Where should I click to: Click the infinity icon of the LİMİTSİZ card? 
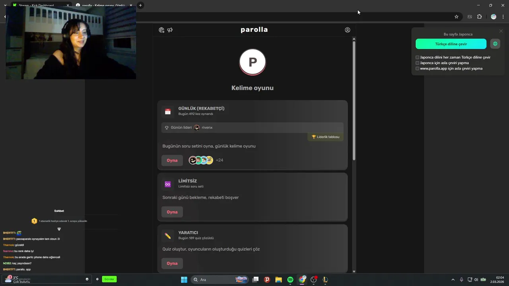pyautogui.click(x=168, y=184)
